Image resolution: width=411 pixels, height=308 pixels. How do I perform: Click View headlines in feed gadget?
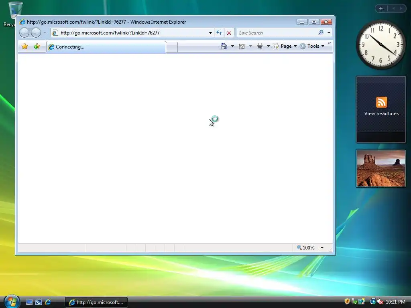tap(381, 113)
